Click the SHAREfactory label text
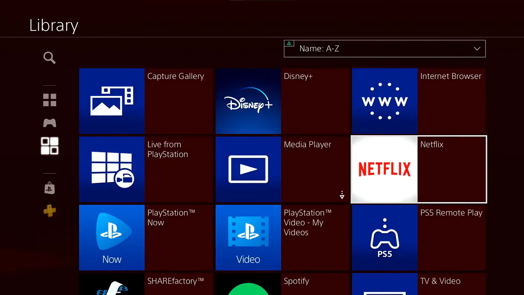524x295 pixels. point(176,281)
